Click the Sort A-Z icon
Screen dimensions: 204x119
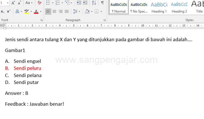pos(94,3)
